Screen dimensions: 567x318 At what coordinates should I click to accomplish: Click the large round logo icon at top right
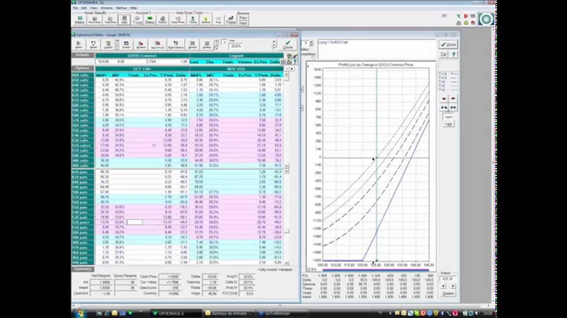[486, 20]
